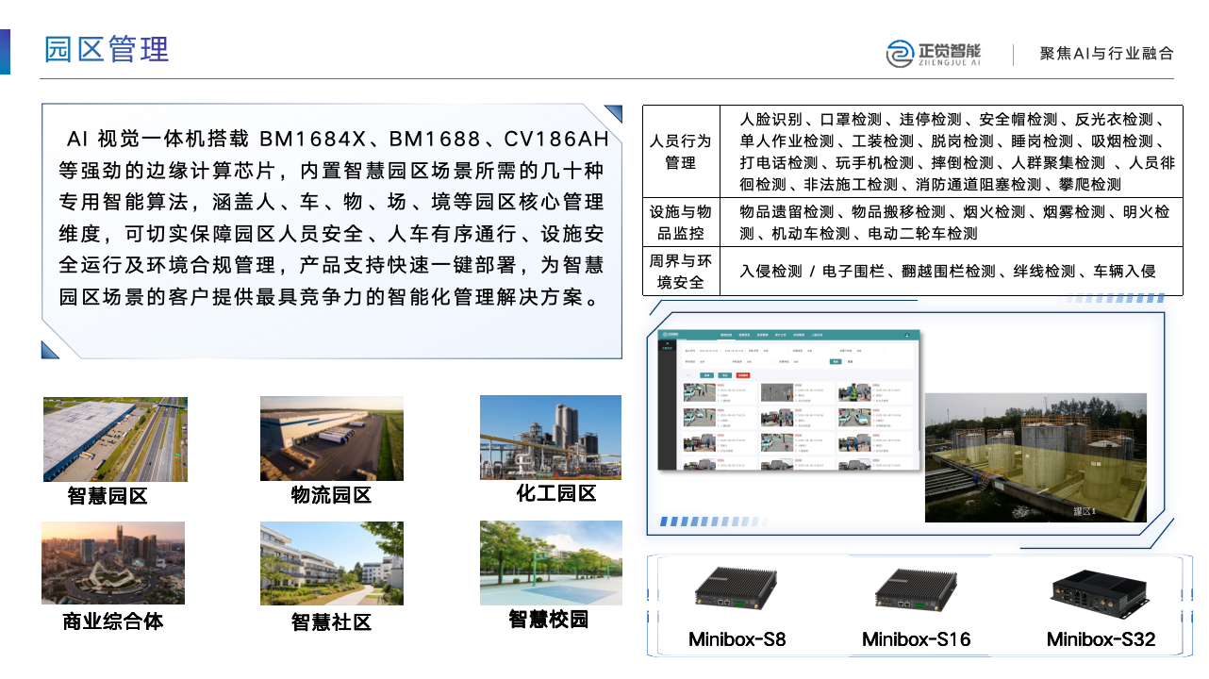This screenshot has width=1209, height=679.
Task: Select the rightmost menu item in the dashboard nav bar
Action: point(815,335)
